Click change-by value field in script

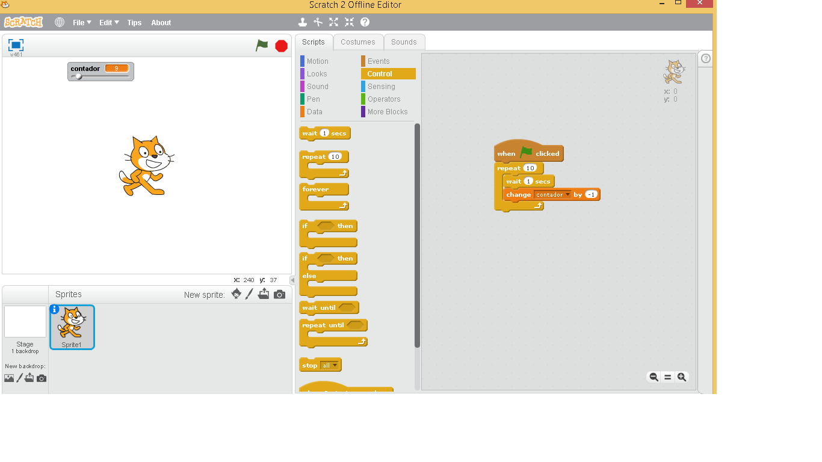(x=591, y=194)
